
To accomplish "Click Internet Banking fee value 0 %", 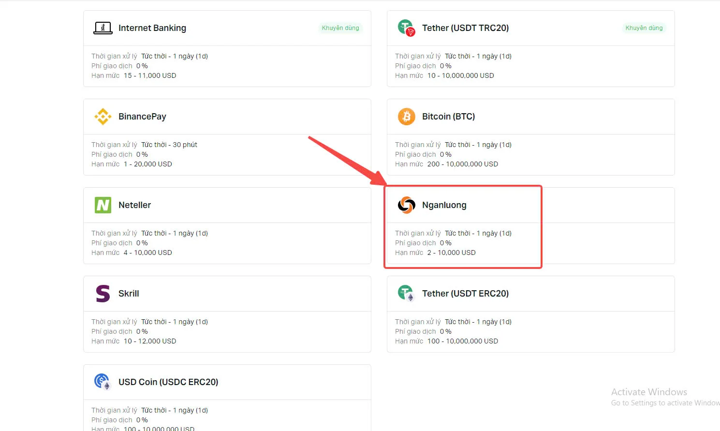I will pyautogui.click(x=142, y=66).
